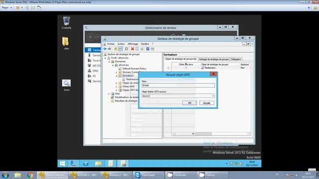
Task: Open the Corbeille recycle bin desktop icon
Action: (x=66, y=23)
